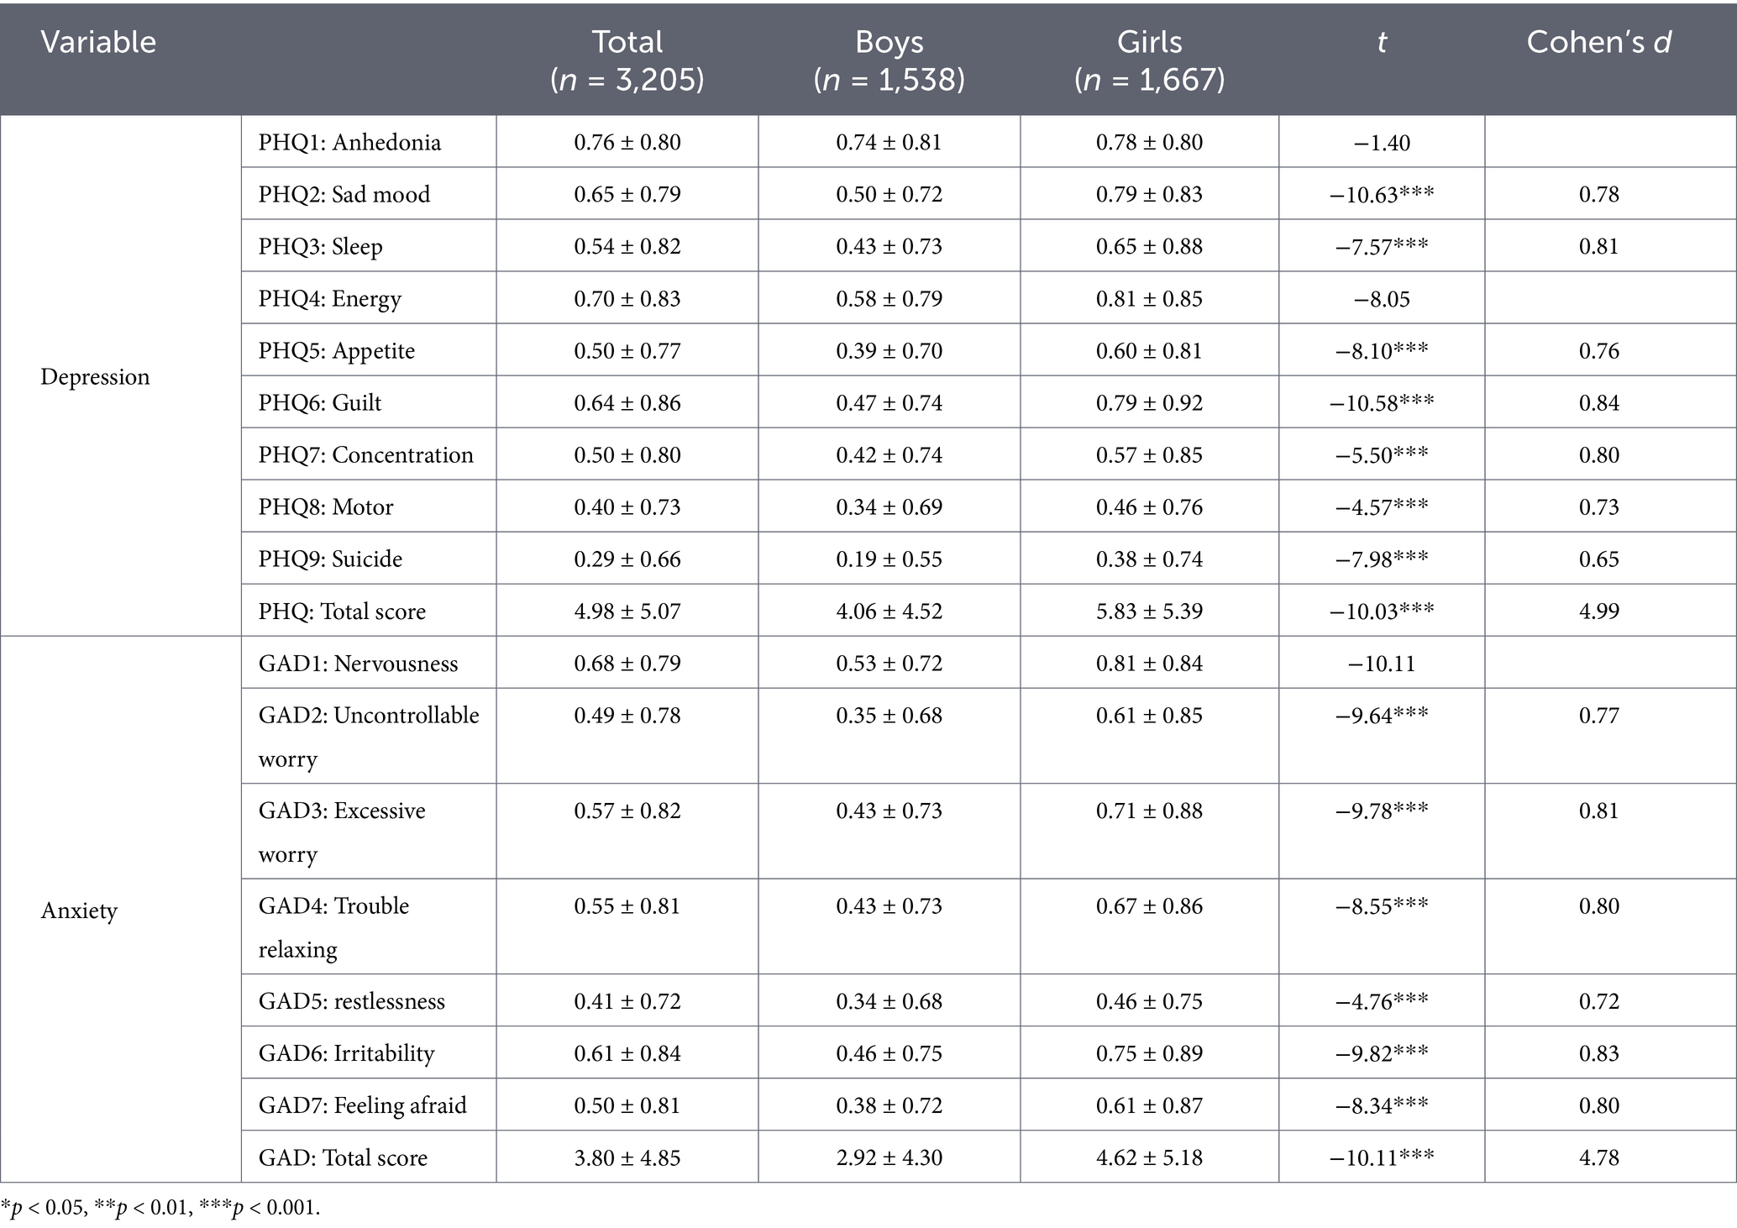Select the Anxiety category cell
Screen dimensions: 1737x1228
(x=79, y=911)
